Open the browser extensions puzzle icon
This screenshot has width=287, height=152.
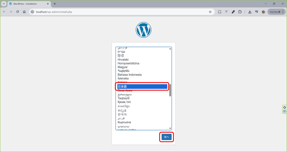pos(240,12)
